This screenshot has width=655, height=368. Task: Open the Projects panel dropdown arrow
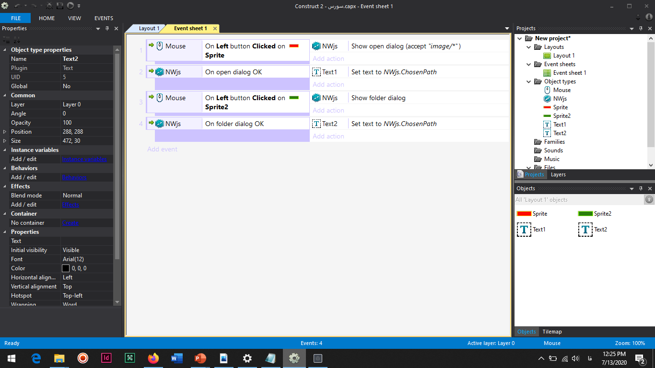tap(632, 28)
